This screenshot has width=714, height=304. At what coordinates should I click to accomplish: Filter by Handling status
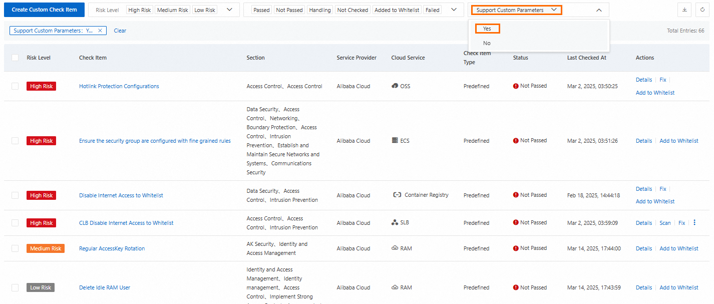tap(320, 10)
